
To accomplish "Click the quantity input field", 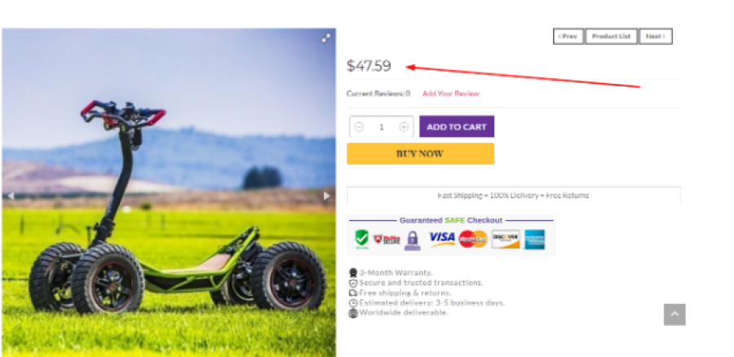I will coord(382,127).
